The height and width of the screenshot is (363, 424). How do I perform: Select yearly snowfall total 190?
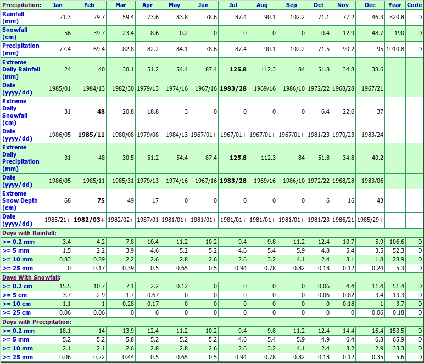coord(399,33)
